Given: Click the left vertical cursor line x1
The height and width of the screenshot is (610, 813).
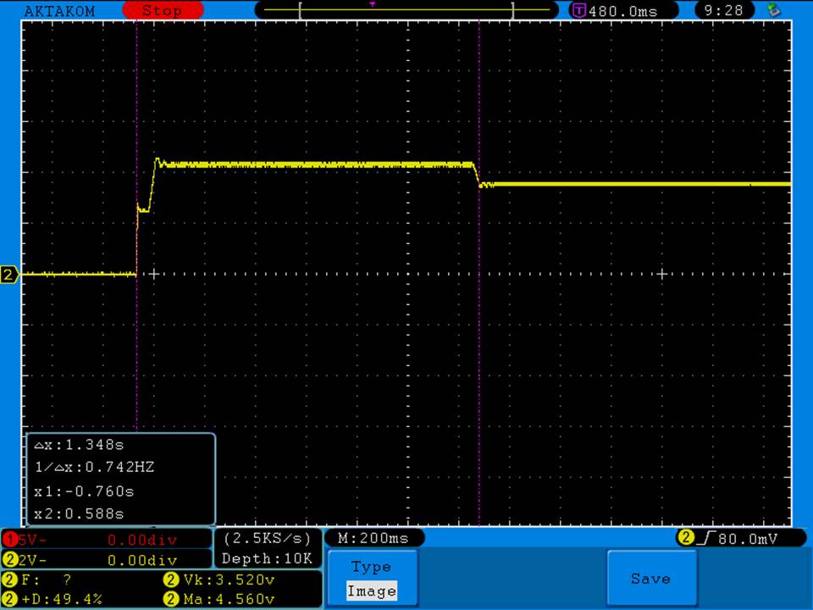Looking at the screenshot, I should [136, 356].
